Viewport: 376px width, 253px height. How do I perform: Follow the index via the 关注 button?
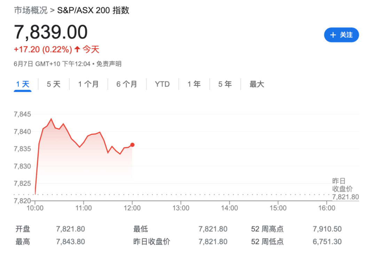click(x=342, y=35)
